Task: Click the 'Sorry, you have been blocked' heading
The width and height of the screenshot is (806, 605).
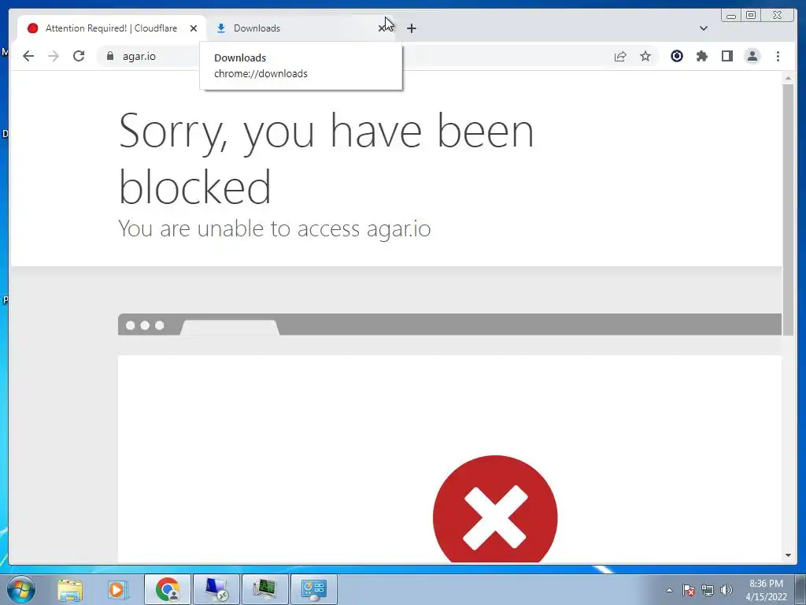Action: [x=326, y=158]
